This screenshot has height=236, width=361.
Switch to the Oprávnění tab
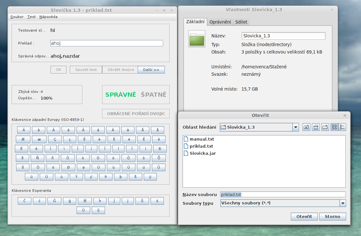tap(220, 22)
